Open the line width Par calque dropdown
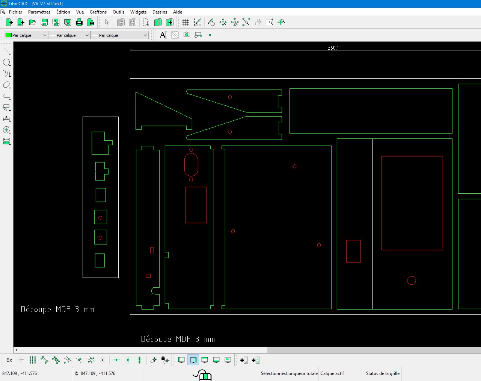The width and height of the screenshot is (481, 381). click(x=69, y=35)
